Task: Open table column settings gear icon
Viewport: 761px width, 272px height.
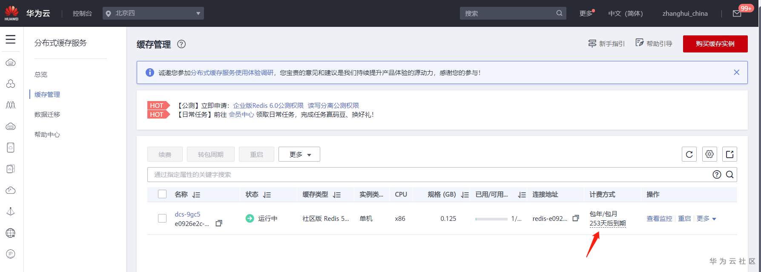Action: pos(709,154)
